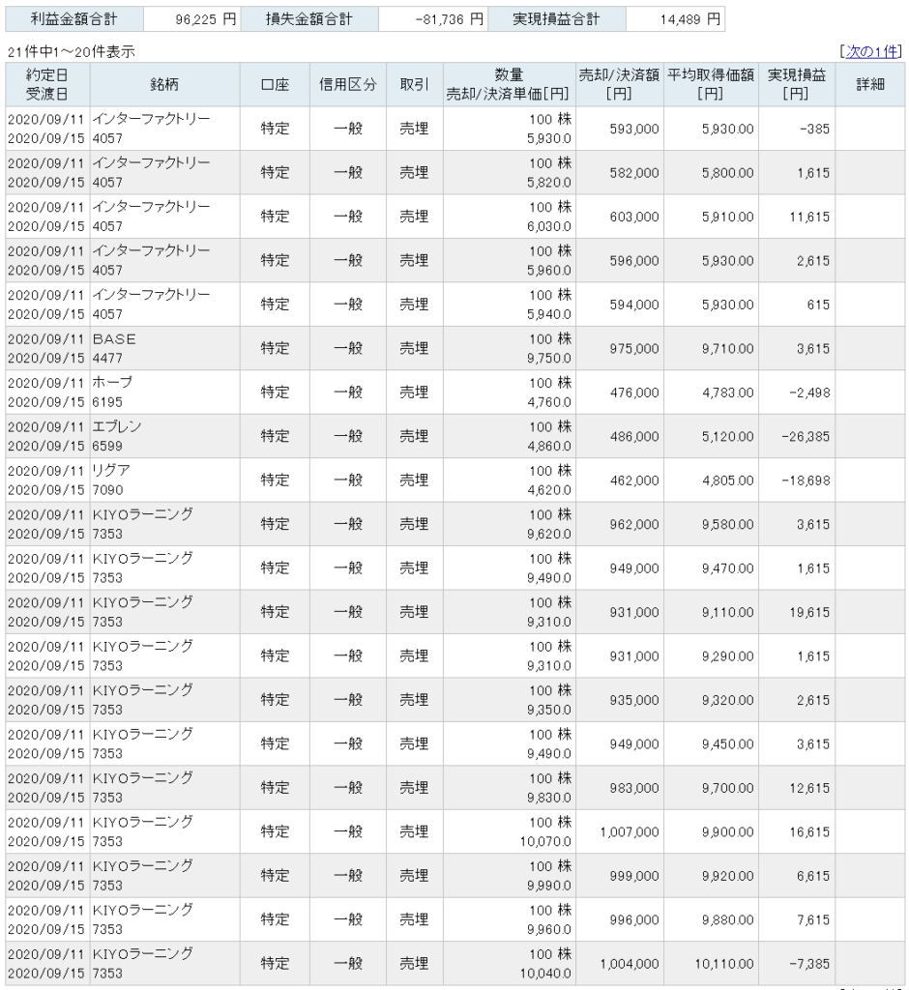Click the 信用区分 column header
909x990 pixels.
coord(348,85)
